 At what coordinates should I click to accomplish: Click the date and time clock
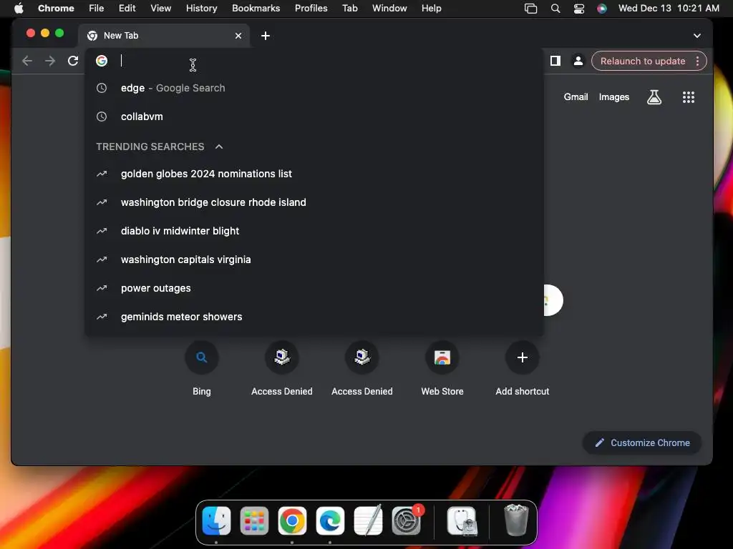pyautogui.click(x=669, y=8)
